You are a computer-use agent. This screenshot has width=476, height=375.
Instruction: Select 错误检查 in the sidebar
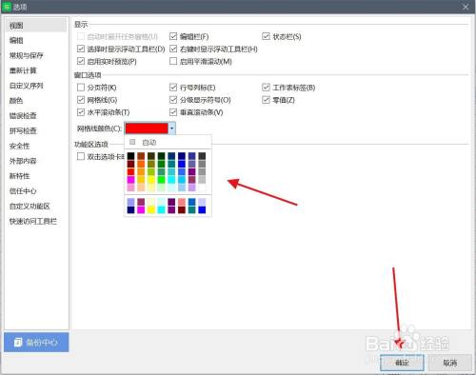click(x=23, y=116)
